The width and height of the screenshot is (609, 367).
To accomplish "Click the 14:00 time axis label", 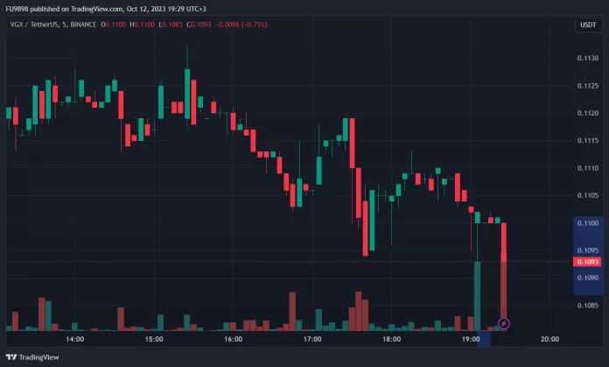I will [x=74, y=339].
